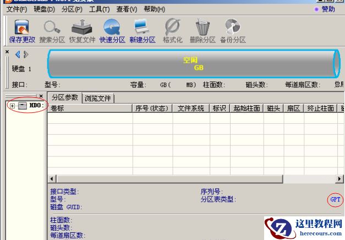Image resolution: width=345 pixels, height=240 pixels.
Task: Click the 起始柱面 column header
Action: tap(247, 108)
